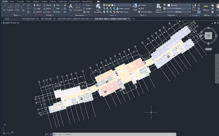
Task: Toggle layer freeze sun icon
Action: (107, 5)
